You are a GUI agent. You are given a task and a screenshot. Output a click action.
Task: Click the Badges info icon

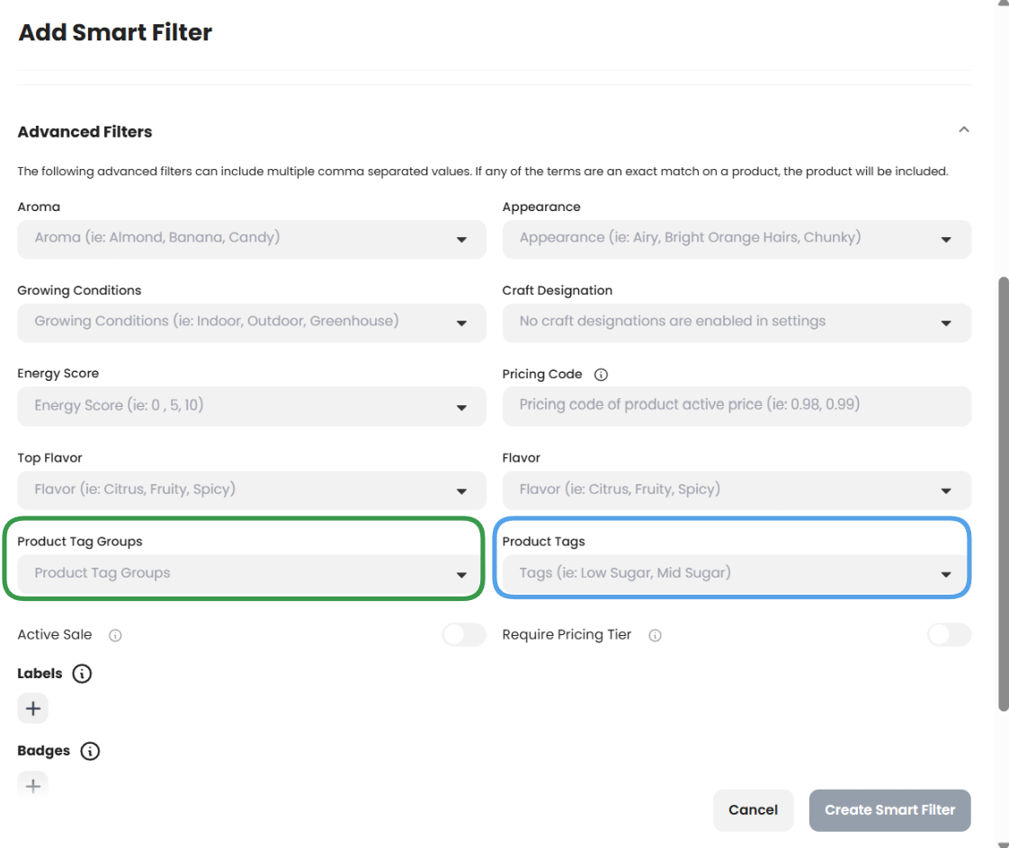pyautogui.click(x=90, y=751)
